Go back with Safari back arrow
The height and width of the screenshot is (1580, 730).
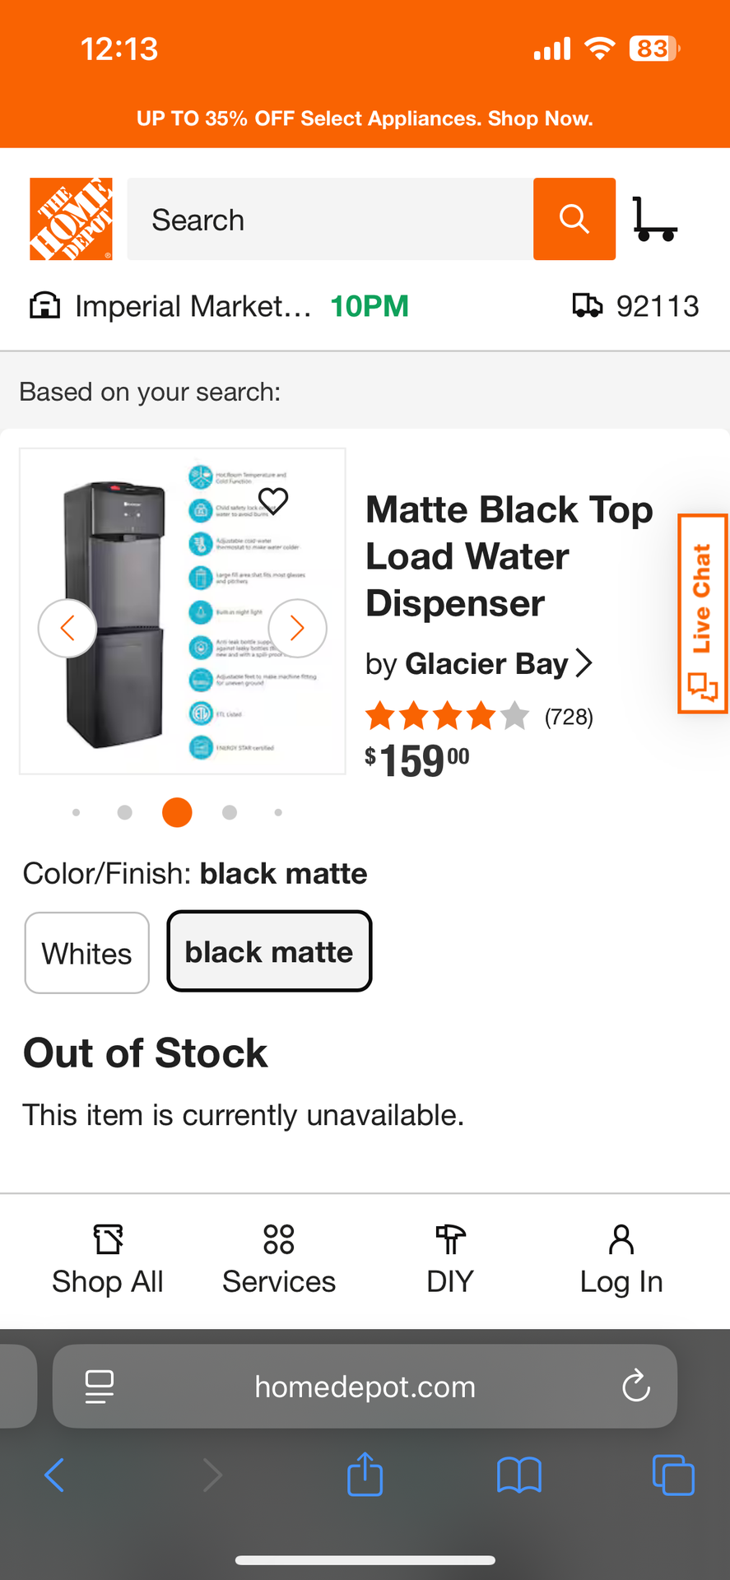[54, 1475]
